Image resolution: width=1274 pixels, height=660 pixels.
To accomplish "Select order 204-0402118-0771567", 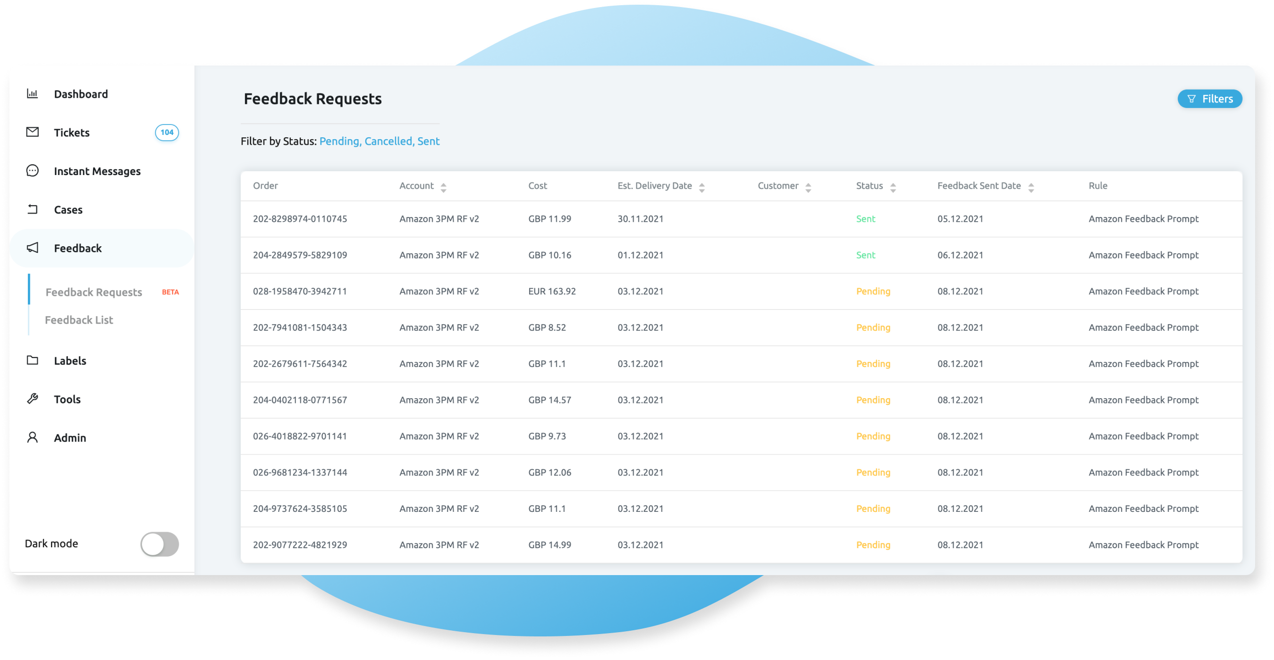I will 300,400.
